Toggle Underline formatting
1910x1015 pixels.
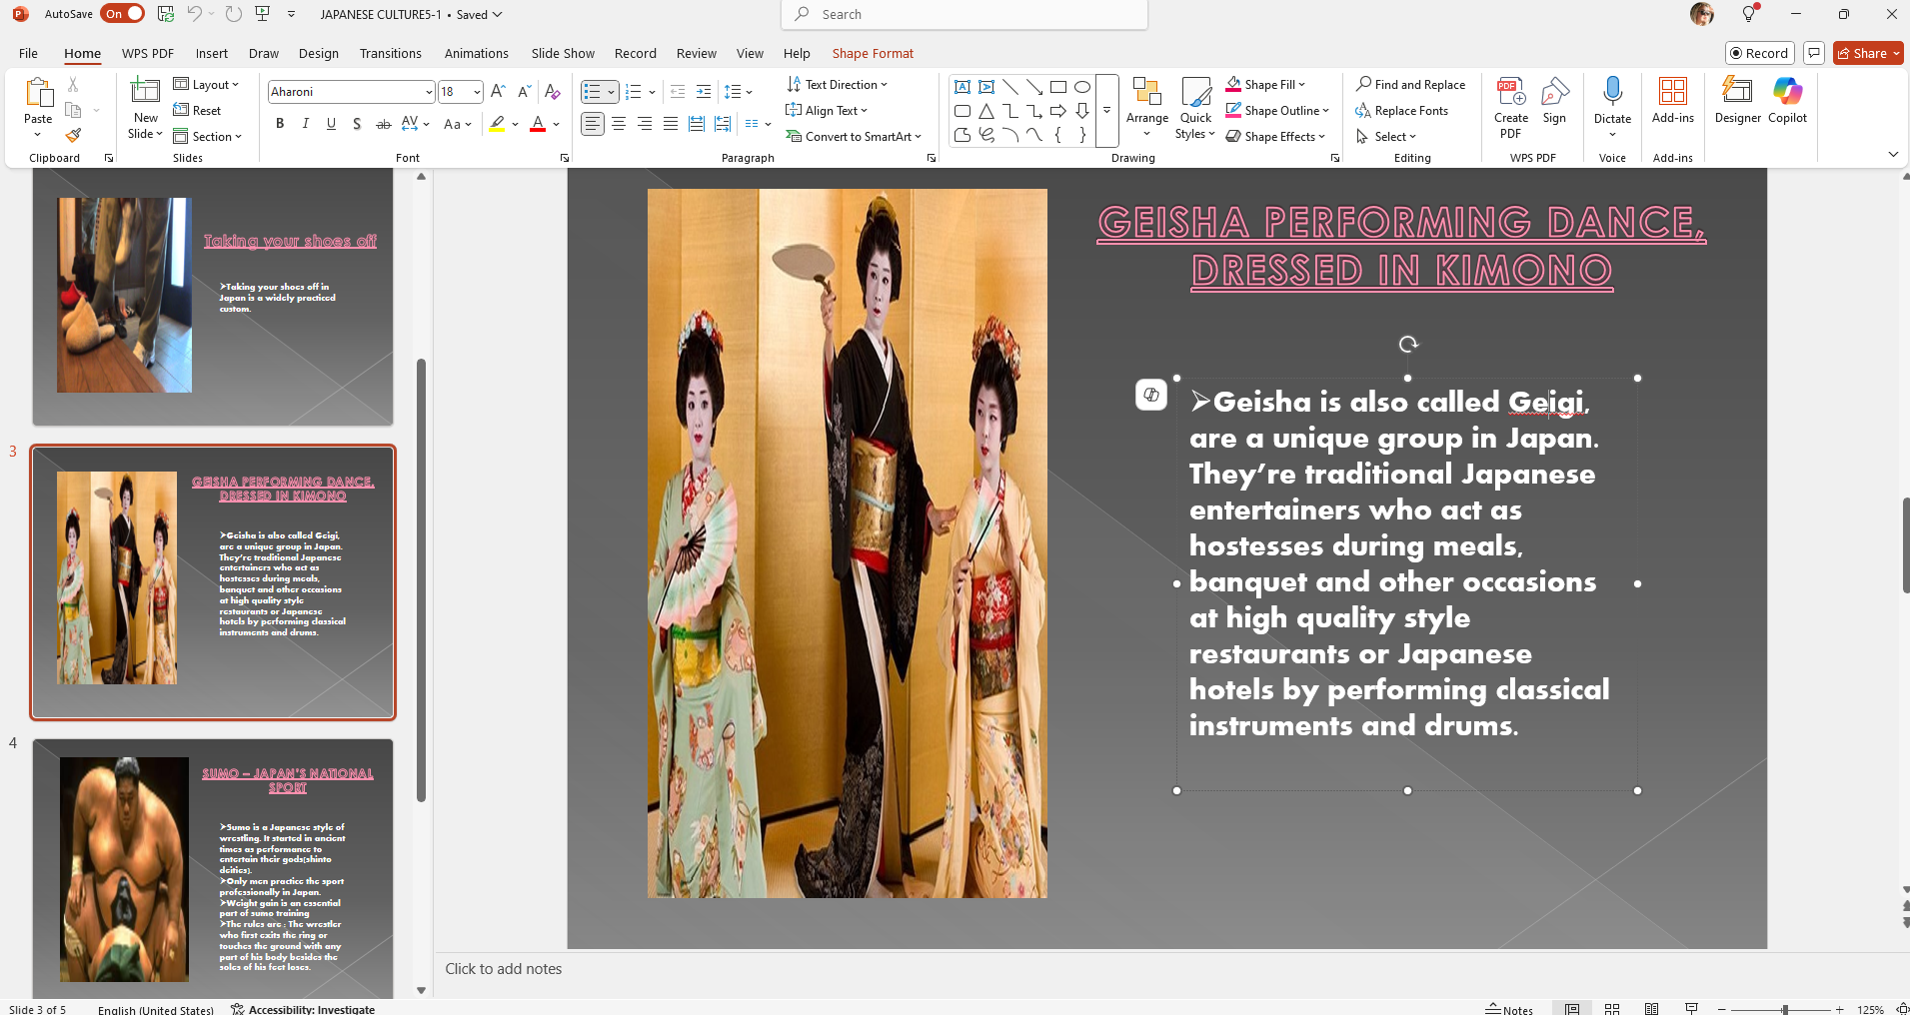tap(331, 124)
